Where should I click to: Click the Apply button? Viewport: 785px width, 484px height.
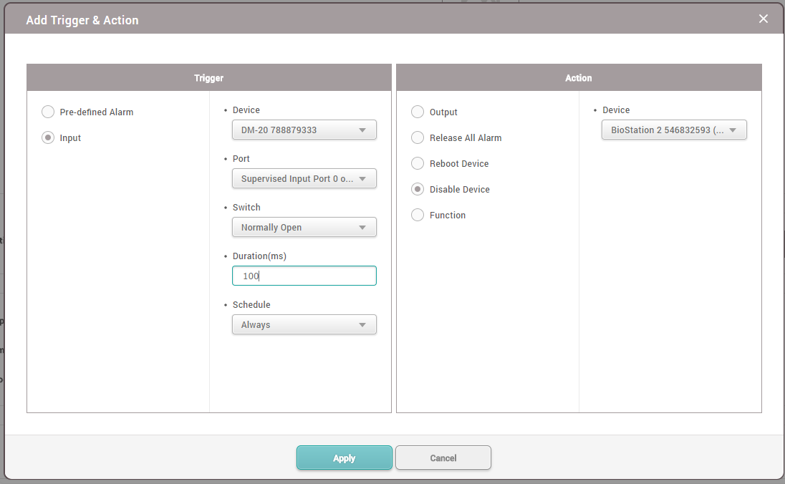tap(344, 458)
